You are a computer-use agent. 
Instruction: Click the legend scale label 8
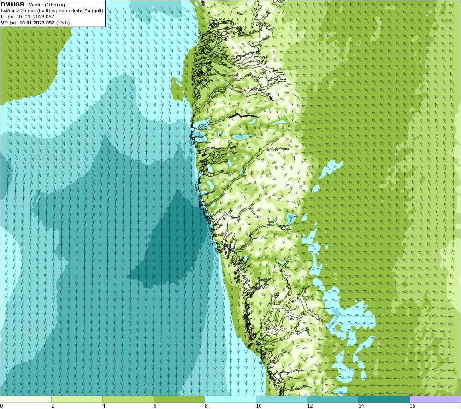point(206,406)
